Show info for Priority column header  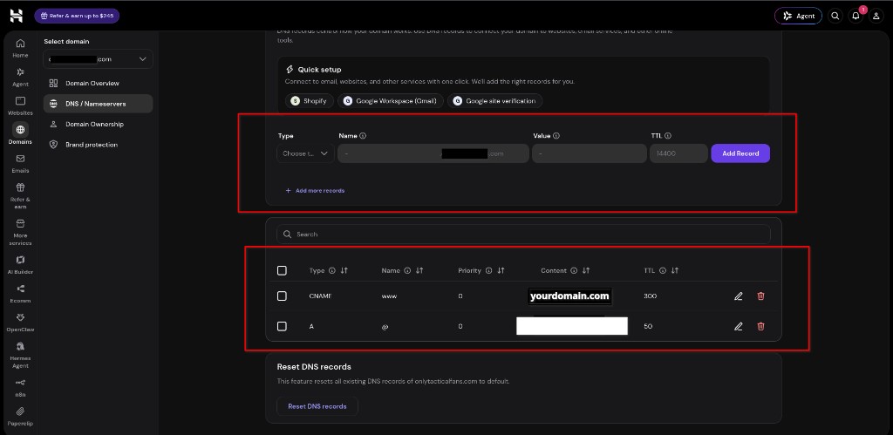coord(488,270)
